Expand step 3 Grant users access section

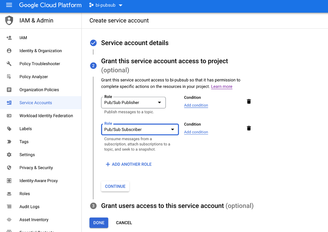coord(162,206)
